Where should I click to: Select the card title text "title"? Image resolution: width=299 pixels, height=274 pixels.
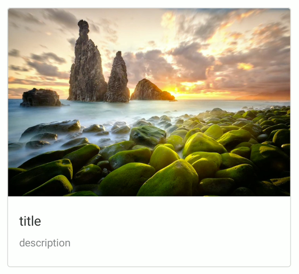pos(30,221)
